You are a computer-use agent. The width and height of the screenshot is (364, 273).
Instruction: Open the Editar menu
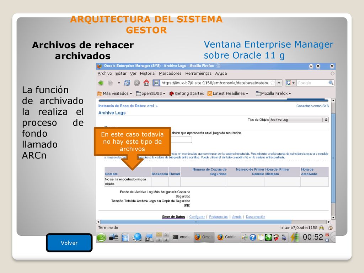pyautogui.click(x=121, y=73)
